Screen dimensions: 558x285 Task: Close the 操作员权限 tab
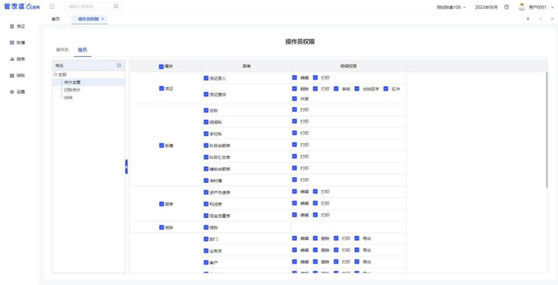tap(103, 19)
